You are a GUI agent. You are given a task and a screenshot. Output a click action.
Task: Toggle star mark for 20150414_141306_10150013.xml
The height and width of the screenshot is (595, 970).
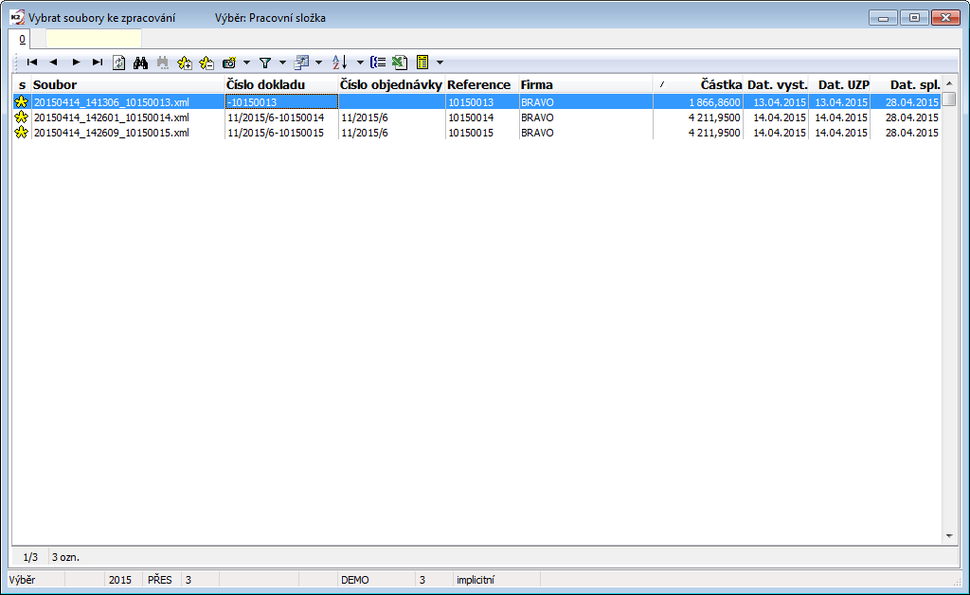pos(22,102)
